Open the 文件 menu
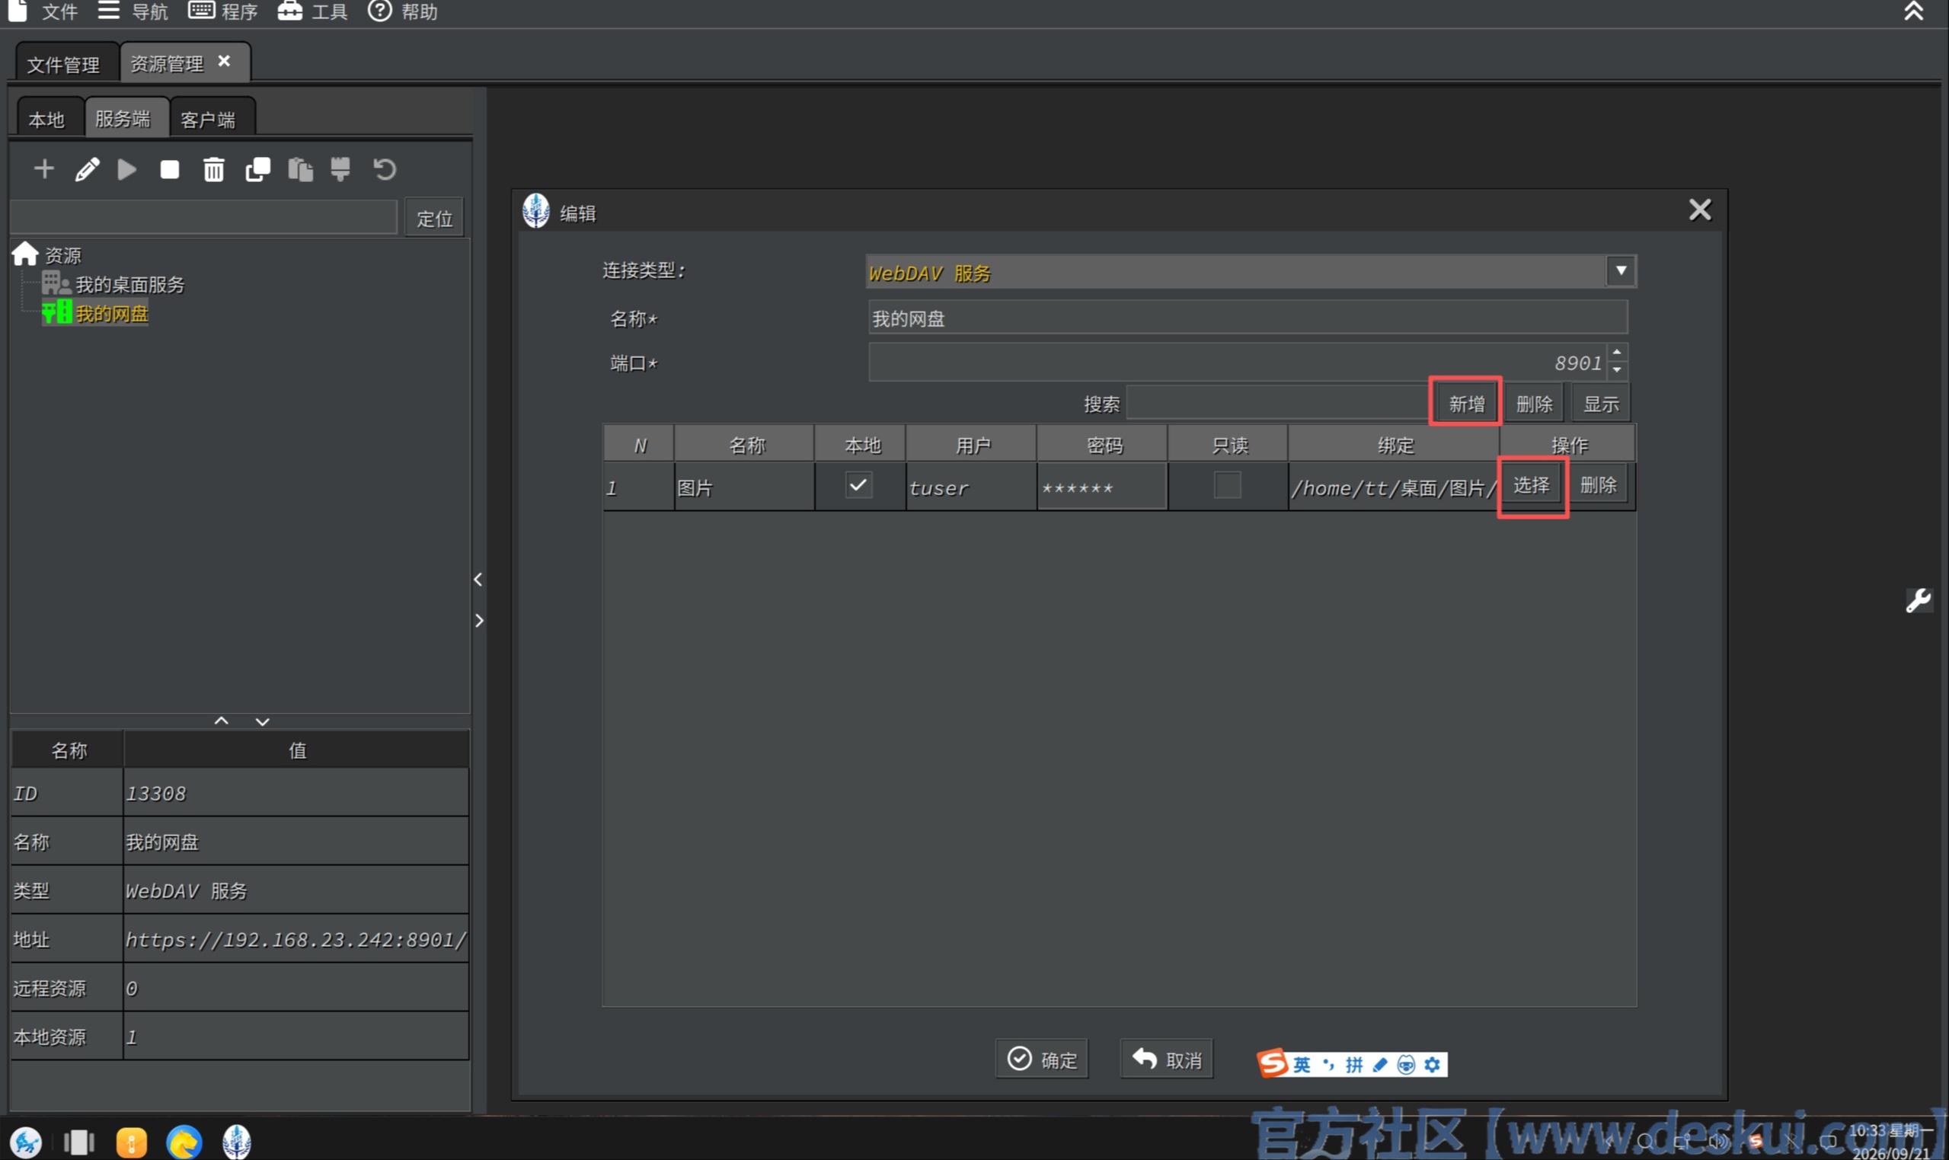This screenshot has height=1160, width=1949. (43, 11)
